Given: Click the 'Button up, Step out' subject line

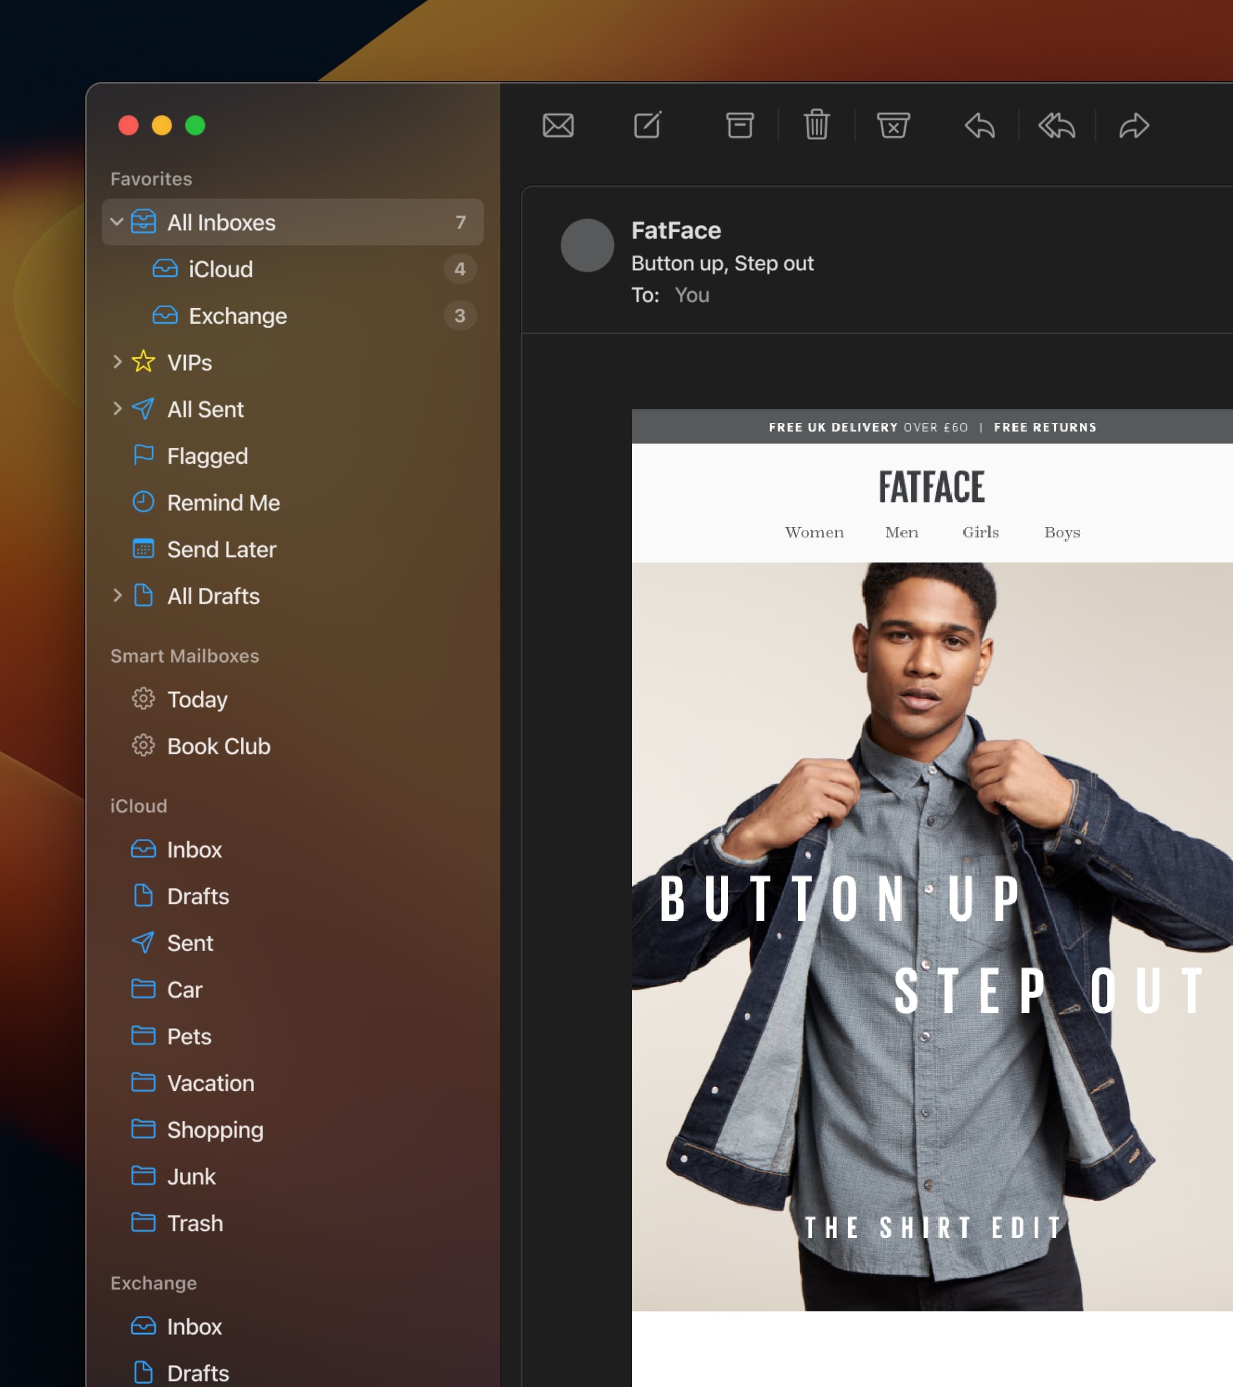Looking at the screenshot, I should pyautogui.click(x=722, y=263).
